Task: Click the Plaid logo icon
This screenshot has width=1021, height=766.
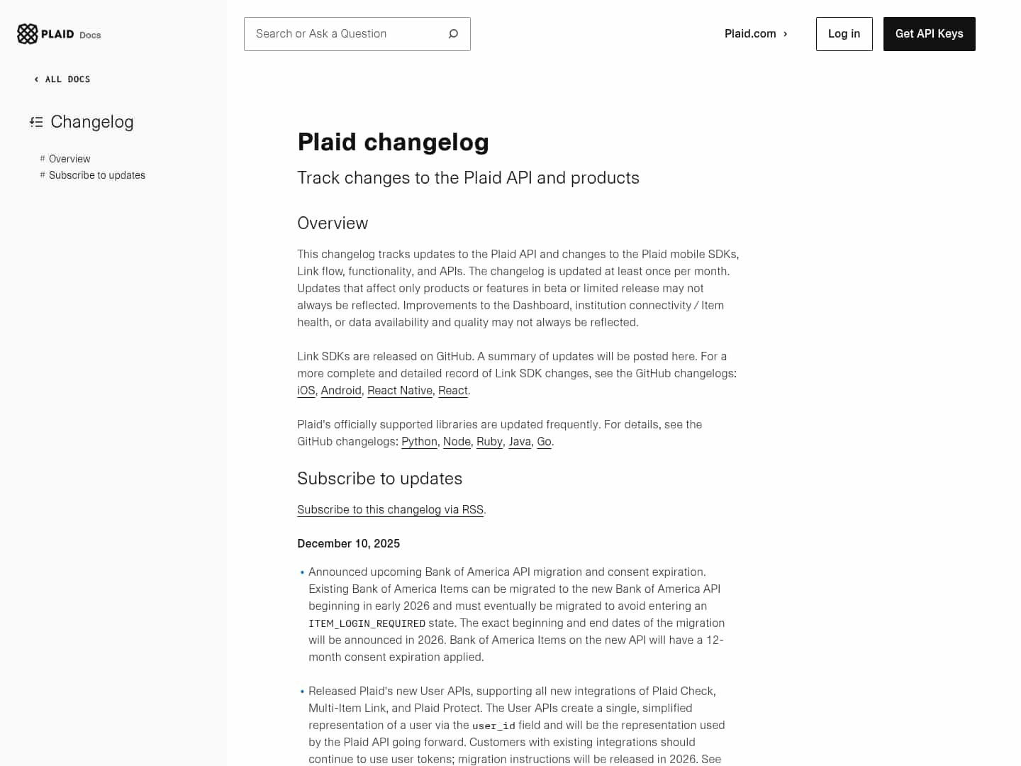Action: 26,33
